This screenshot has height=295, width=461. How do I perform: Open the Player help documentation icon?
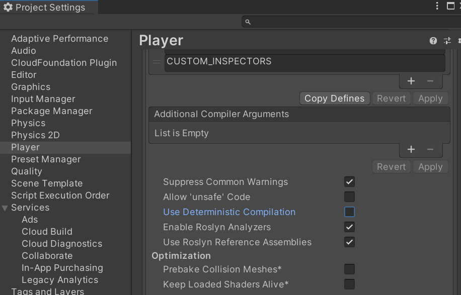click(433, 41)
